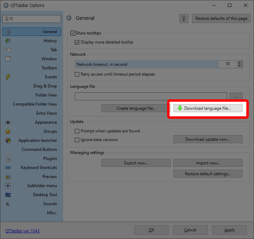Image resolution: width=254 pixels, height=239 pixels.
Task: Click the Preview picture icon
Action: pyautogui.click(x=8, y=177)
